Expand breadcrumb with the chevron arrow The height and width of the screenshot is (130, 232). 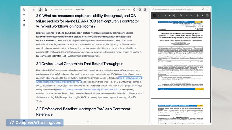[x=52, y=10]
